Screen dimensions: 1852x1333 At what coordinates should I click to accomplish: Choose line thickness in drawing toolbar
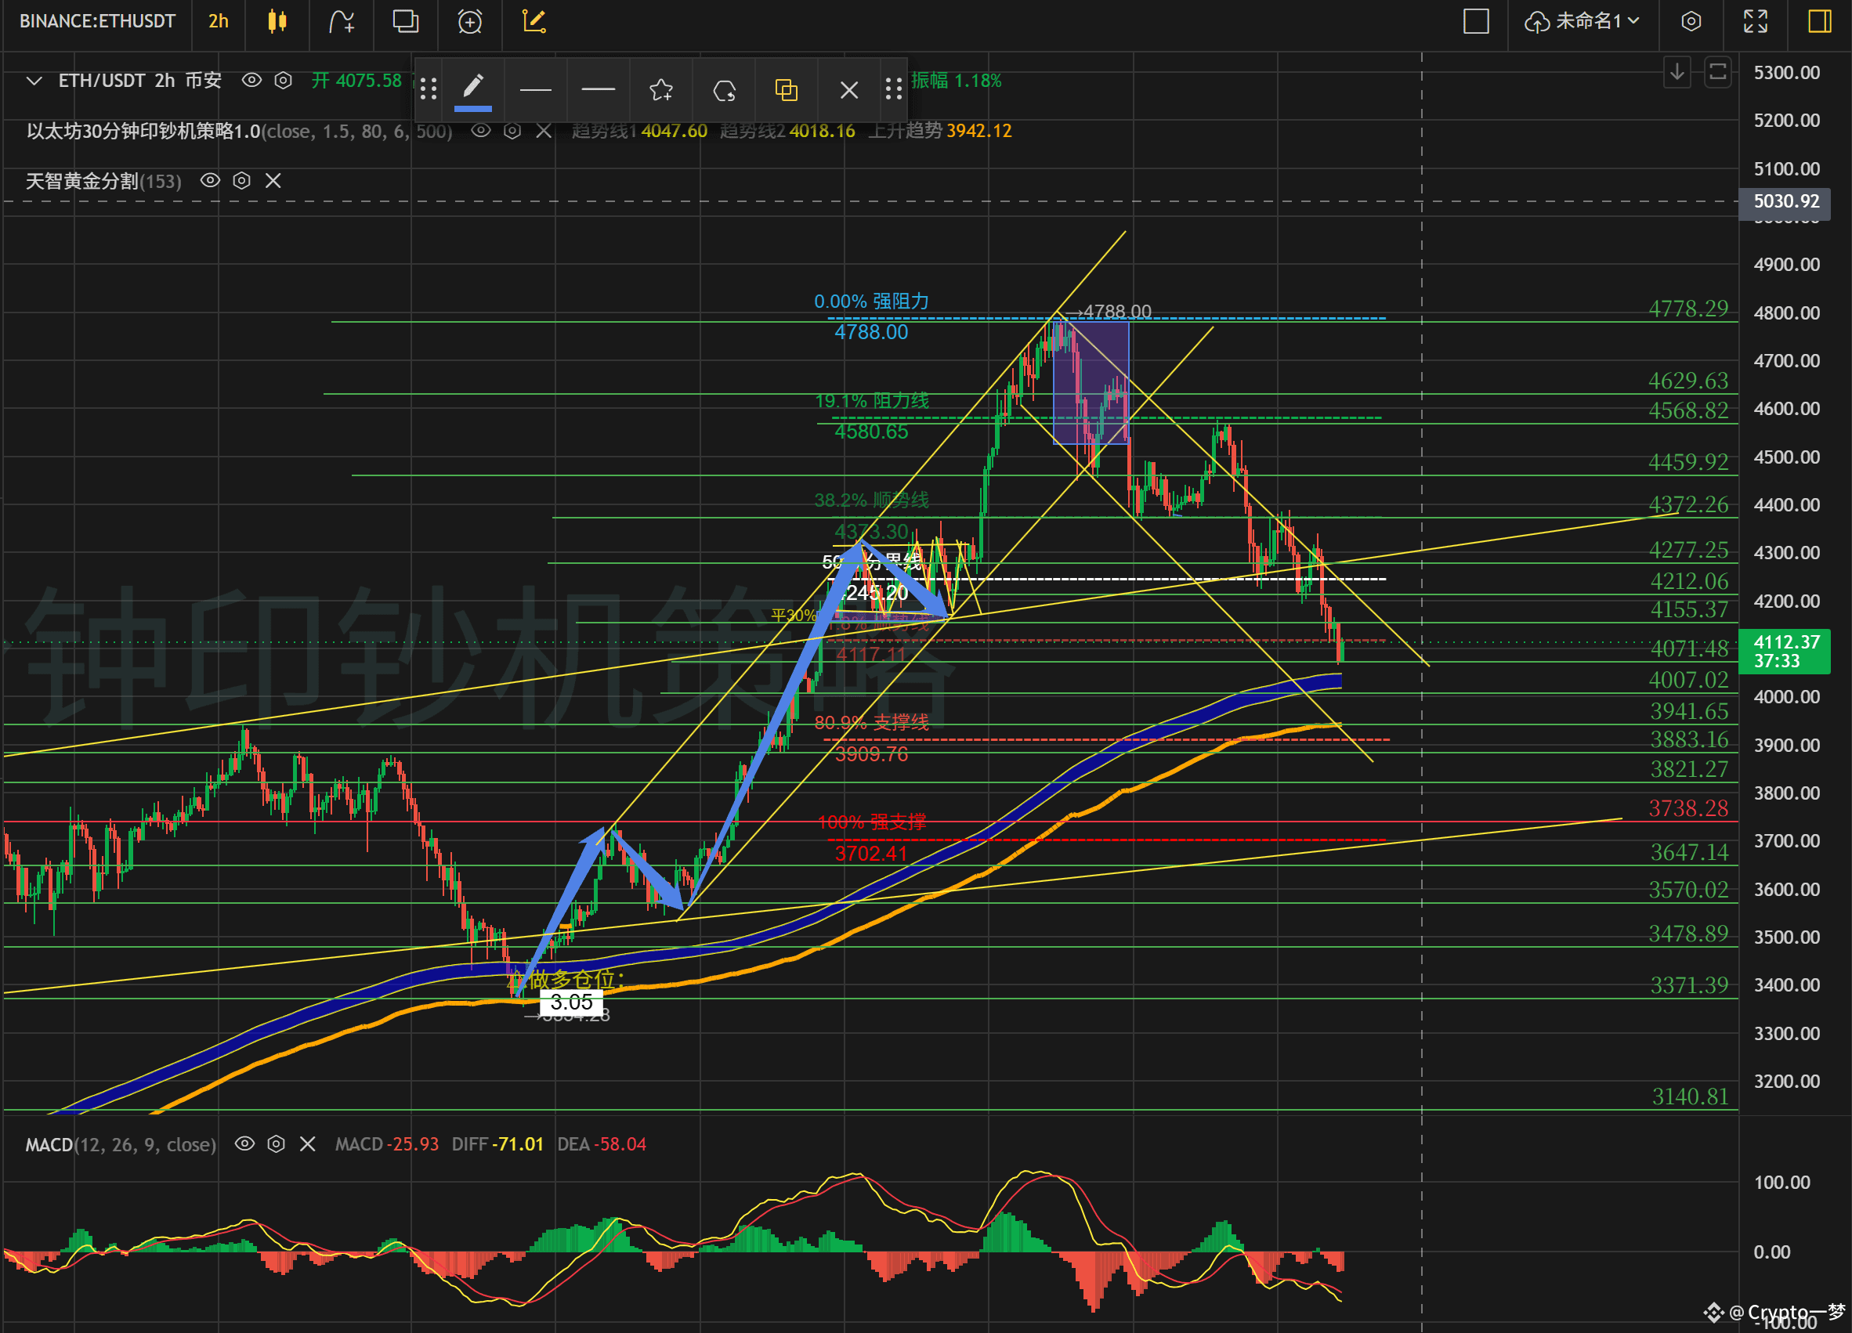tap(536, 89)
